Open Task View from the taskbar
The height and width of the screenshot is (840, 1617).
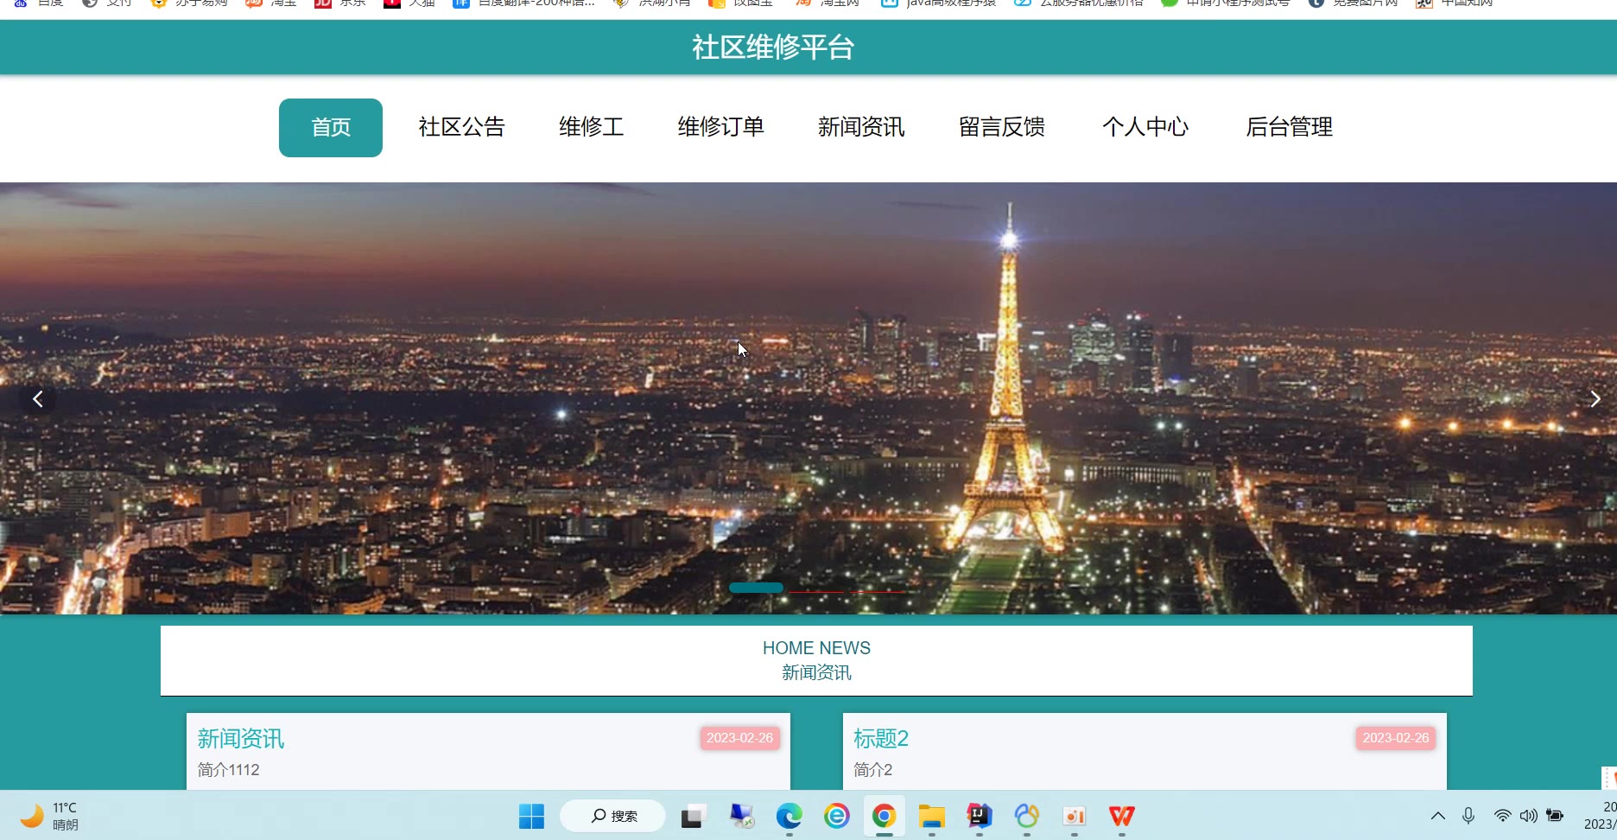click(x=694, y=816)
